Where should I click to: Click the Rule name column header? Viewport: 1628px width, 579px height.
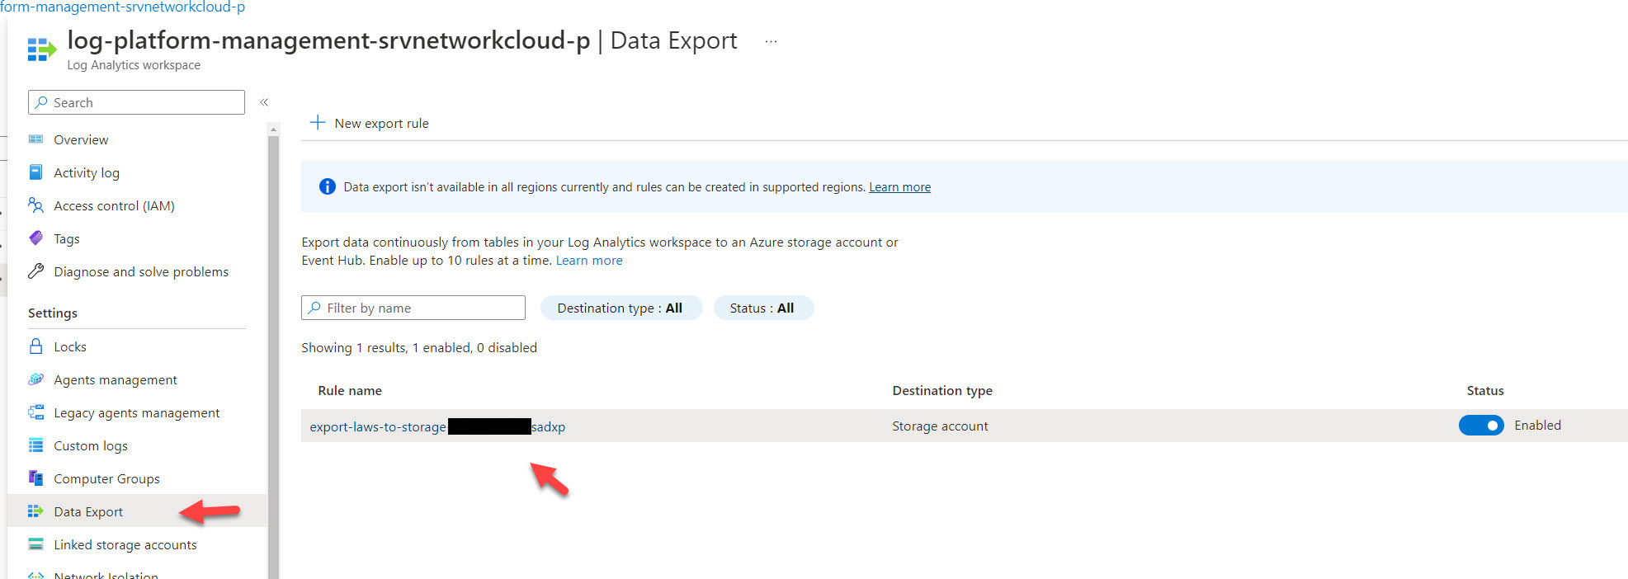350,390
